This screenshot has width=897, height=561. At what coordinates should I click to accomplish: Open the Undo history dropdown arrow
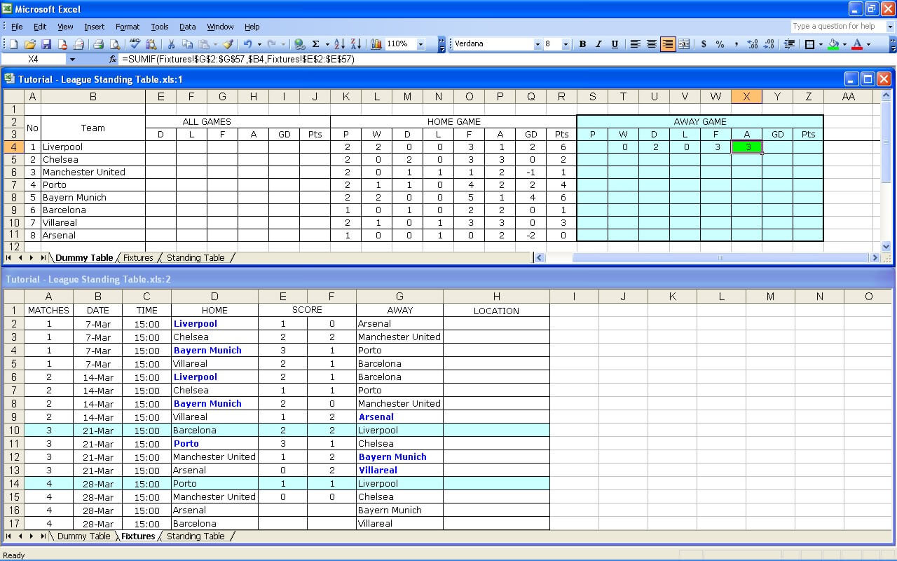pyautogui.click(x=259, y=44)
